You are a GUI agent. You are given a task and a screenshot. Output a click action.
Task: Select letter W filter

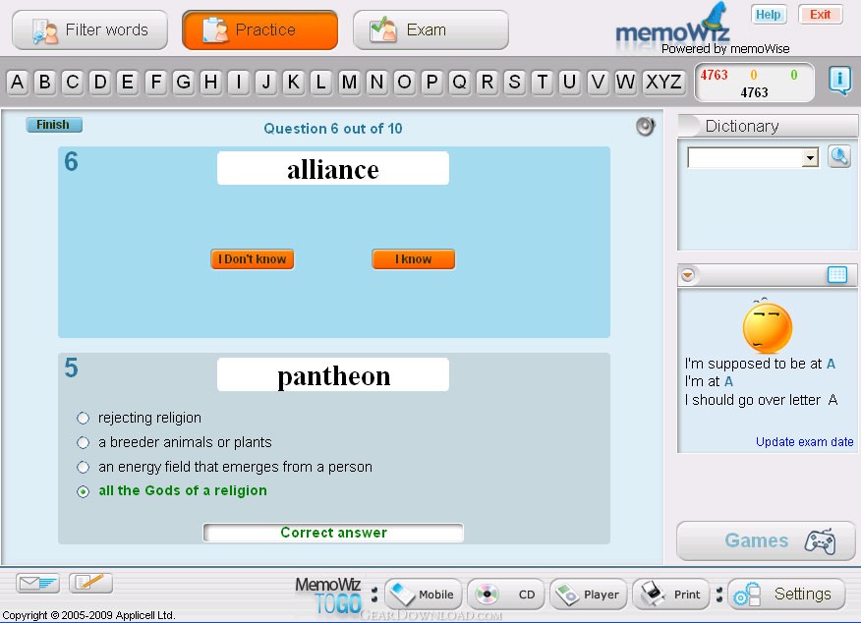[x=625, y=82]
